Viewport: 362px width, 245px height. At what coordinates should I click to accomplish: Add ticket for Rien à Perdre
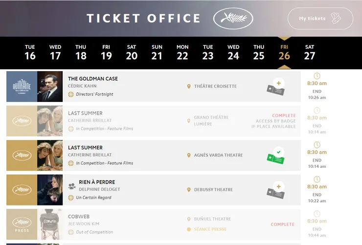coord(276,190)
